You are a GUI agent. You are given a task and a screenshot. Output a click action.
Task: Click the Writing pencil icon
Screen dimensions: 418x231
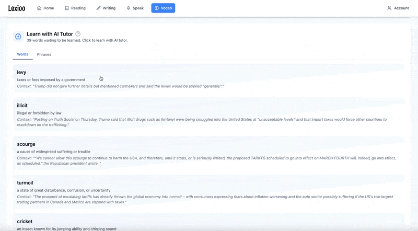click(98, 8)
